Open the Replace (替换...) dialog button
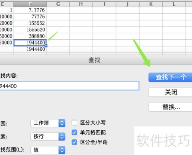The width and height of the screenshot is (192, 155). coord(170,107)
